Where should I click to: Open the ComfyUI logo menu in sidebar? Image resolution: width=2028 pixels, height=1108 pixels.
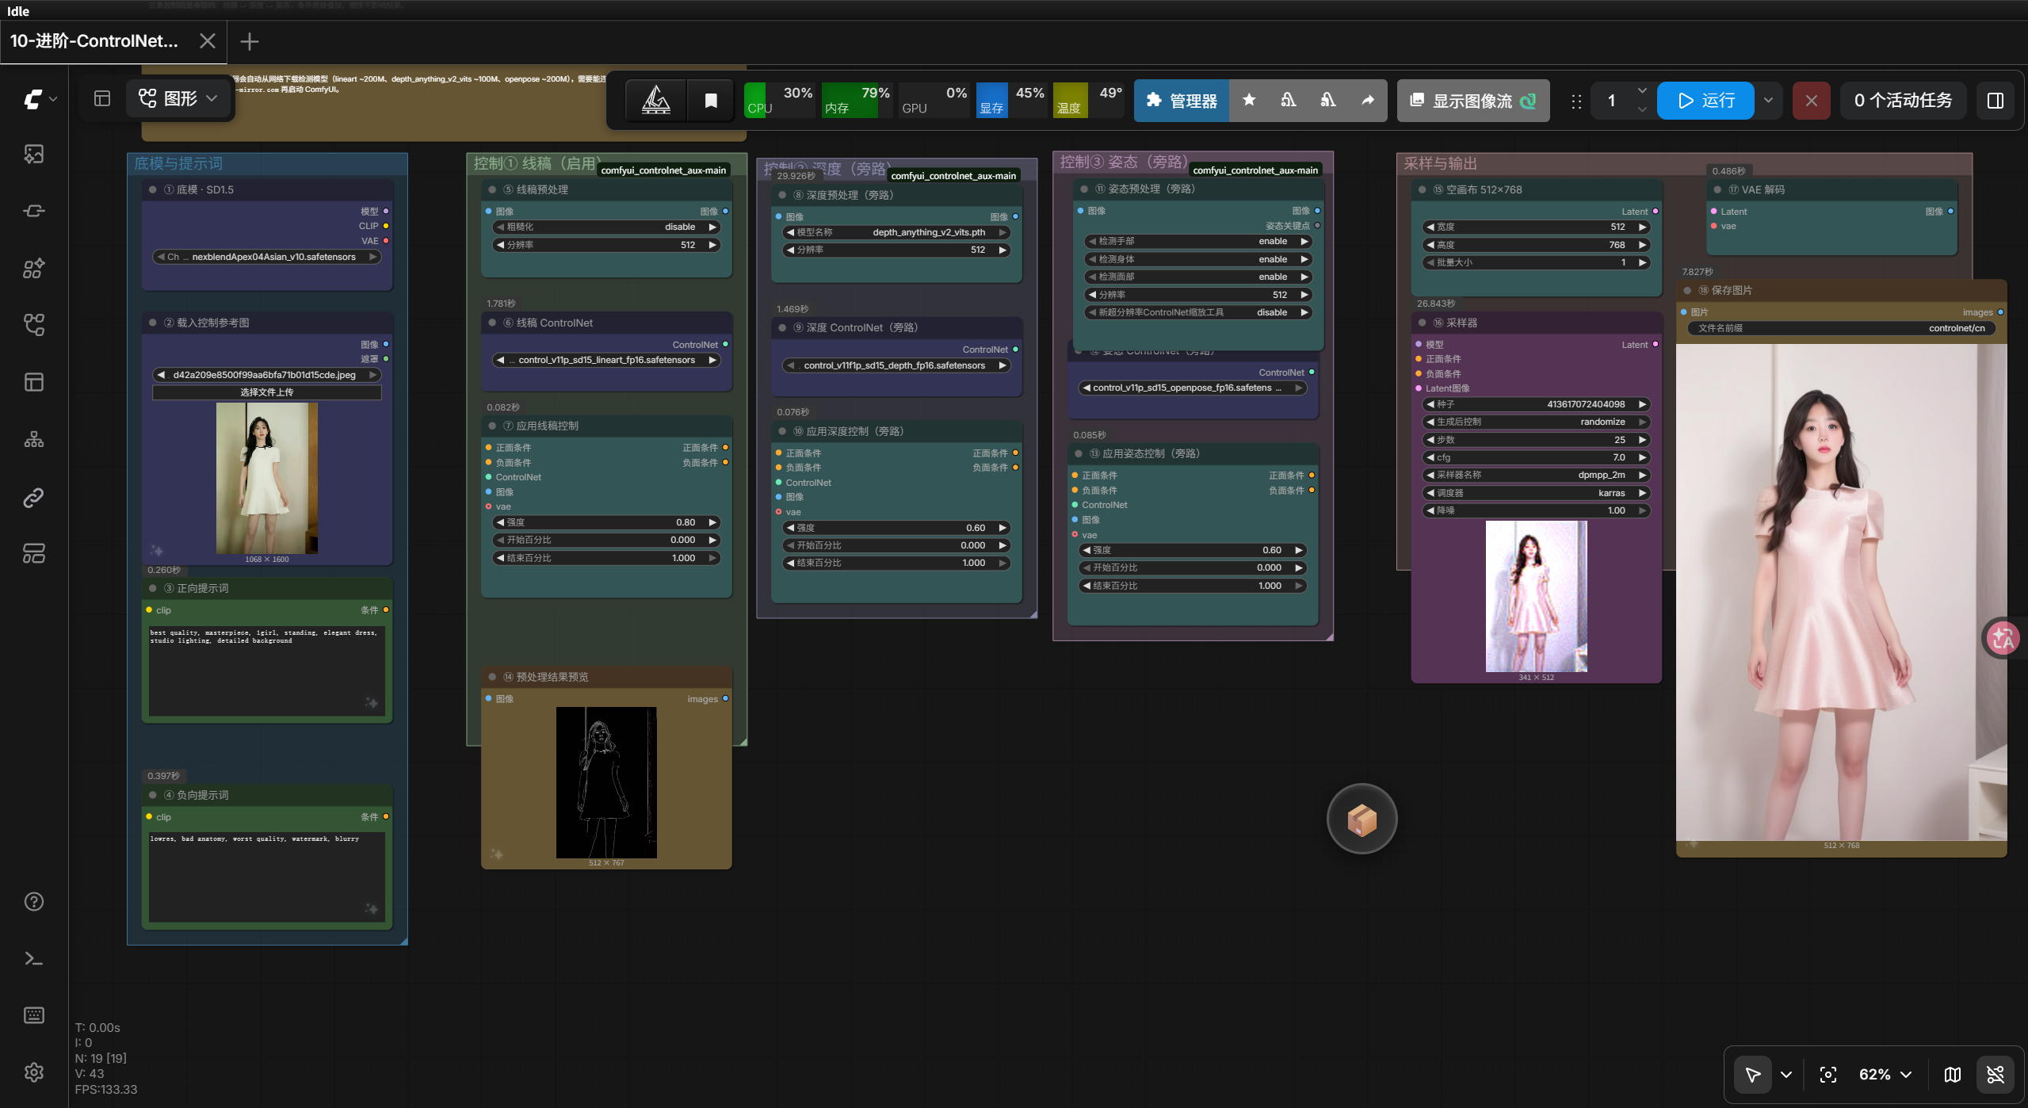(40, 99)
